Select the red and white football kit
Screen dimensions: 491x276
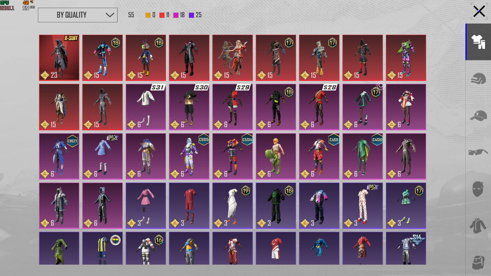pyautogui.click(x=276, y=248)
